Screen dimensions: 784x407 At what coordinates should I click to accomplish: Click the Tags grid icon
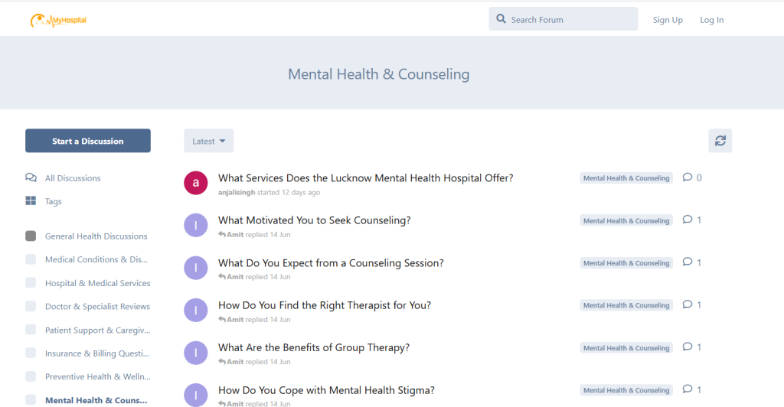(x=31, y=201)
